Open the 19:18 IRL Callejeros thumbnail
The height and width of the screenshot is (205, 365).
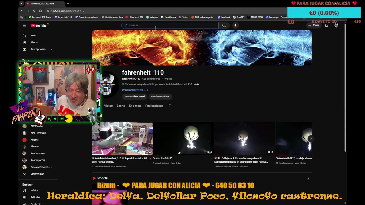[x=245, y=138]
